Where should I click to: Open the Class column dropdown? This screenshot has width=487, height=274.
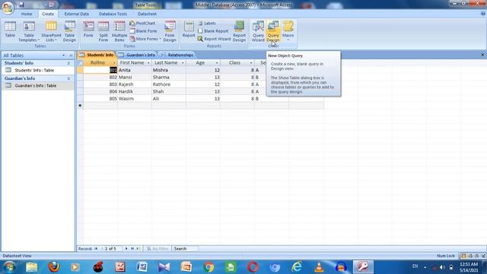point(251,63)
